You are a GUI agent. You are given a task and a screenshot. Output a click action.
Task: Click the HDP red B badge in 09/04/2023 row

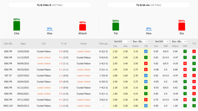click(185, 63)
